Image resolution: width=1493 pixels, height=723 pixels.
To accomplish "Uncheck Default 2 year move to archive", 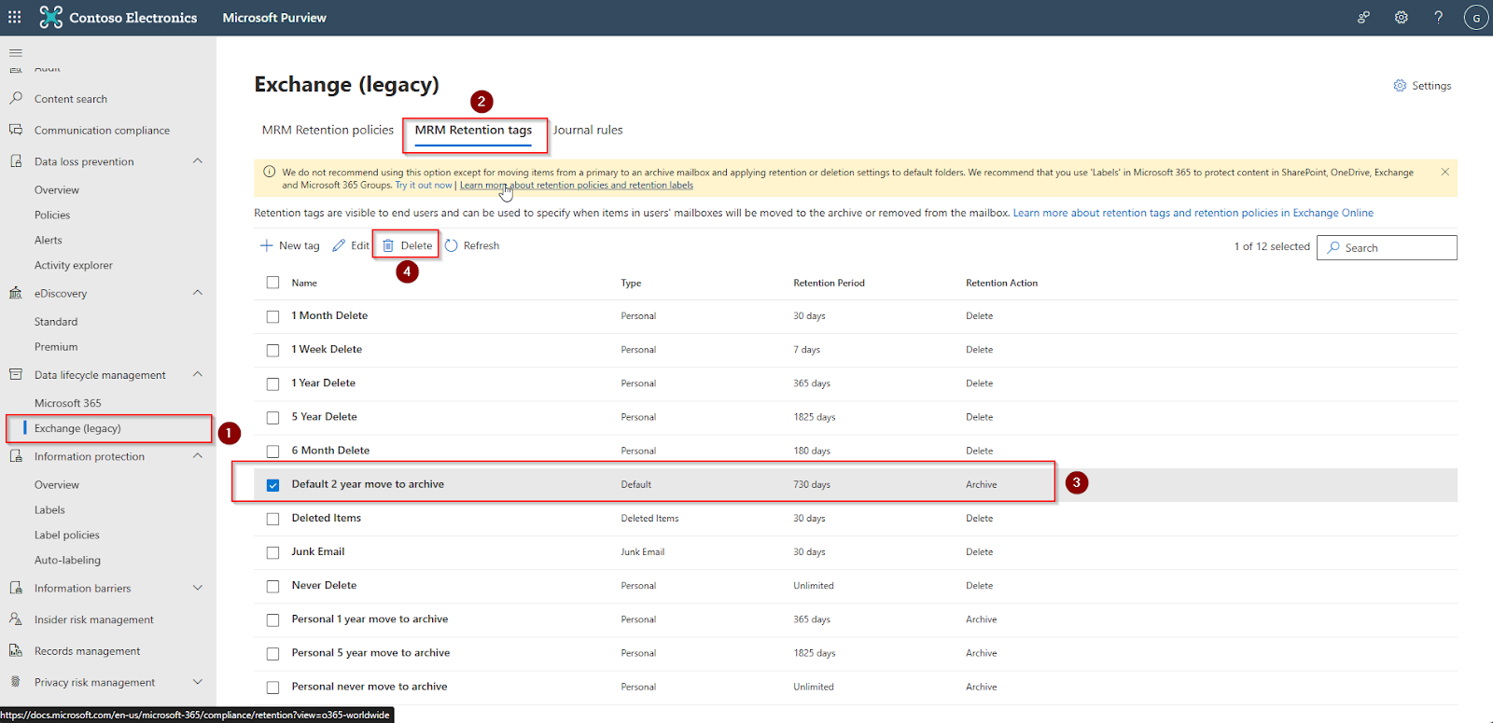I will click(272, 485).
